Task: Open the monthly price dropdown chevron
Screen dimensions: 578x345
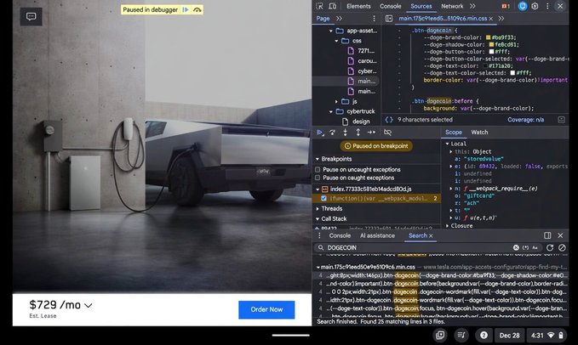Action: (x=88, y=305)
